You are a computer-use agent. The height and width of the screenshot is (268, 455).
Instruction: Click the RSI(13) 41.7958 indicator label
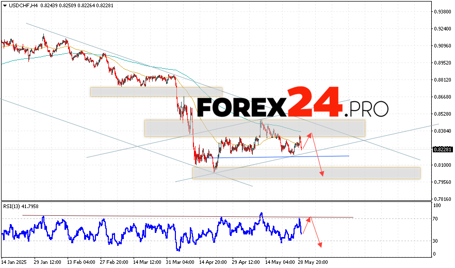(x=22, y=207)
